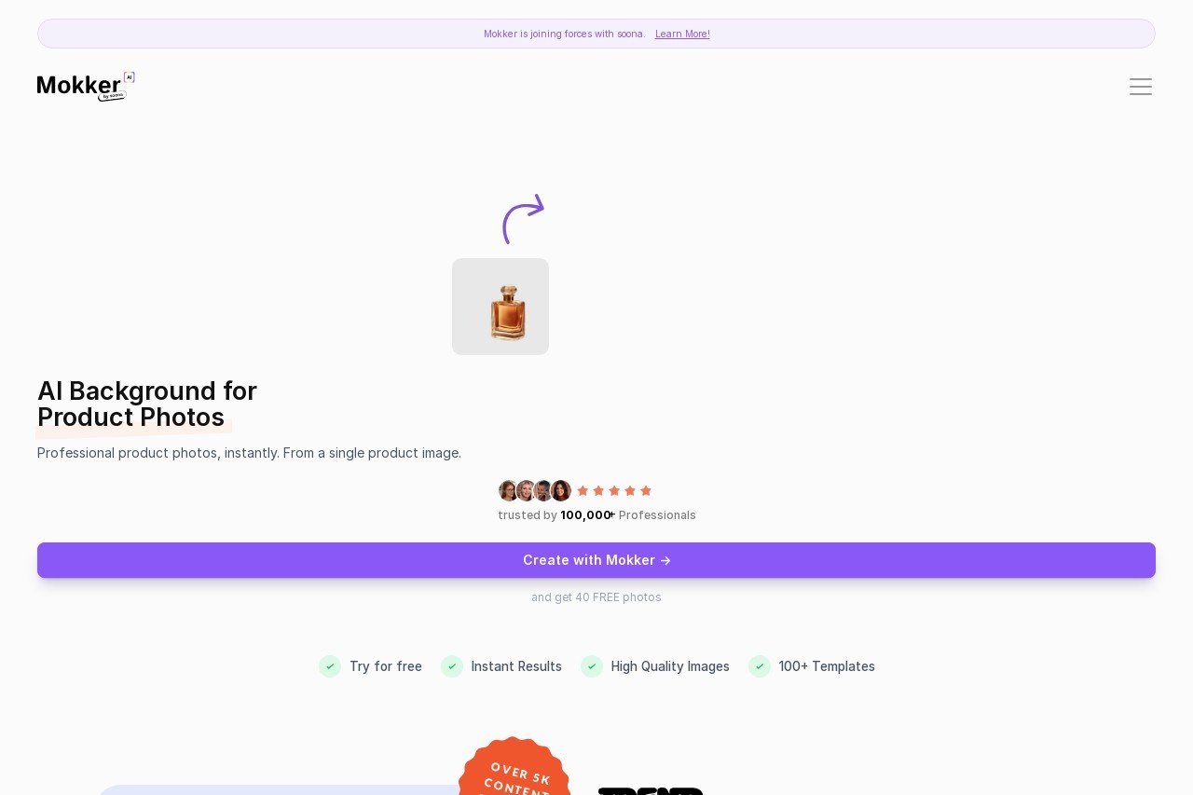The height and width of the screenshot is (795, 1193).
Task: Click the 100+ Templates label
Action: click(827, 666)
